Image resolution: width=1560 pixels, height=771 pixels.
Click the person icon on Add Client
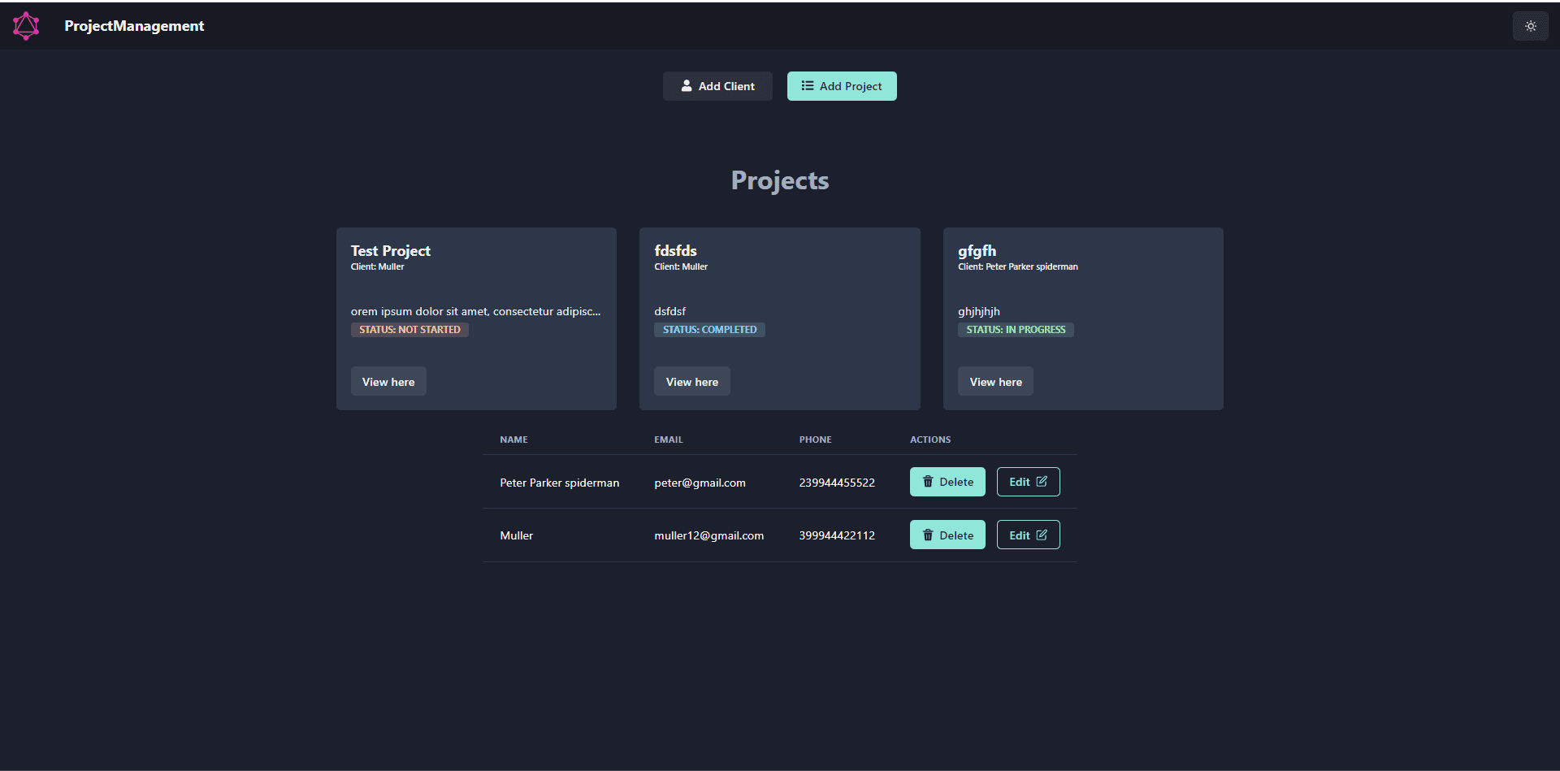(x=687, y=85)
